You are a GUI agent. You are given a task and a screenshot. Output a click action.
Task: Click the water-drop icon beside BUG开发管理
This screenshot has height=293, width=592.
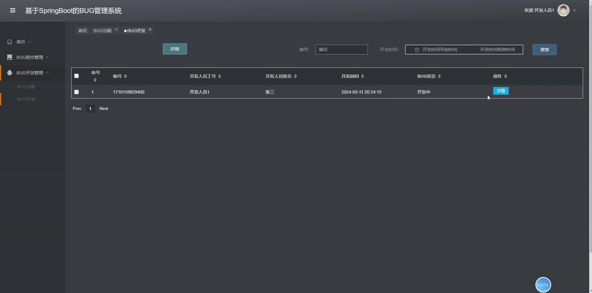(x=10, y=73)
